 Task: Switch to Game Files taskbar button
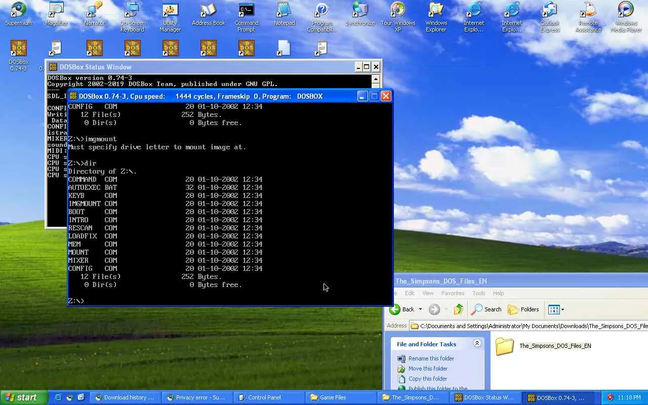[x=341, y=397]
